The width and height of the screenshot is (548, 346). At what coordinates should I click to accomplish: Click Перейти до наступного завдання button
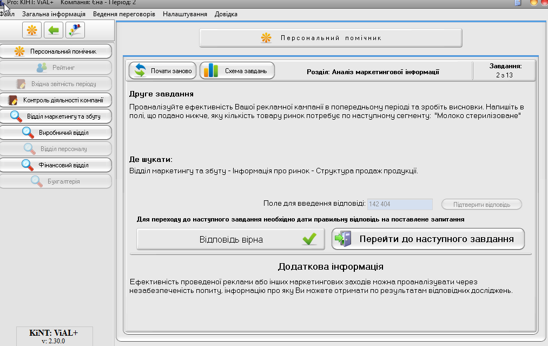pos(428,239)
